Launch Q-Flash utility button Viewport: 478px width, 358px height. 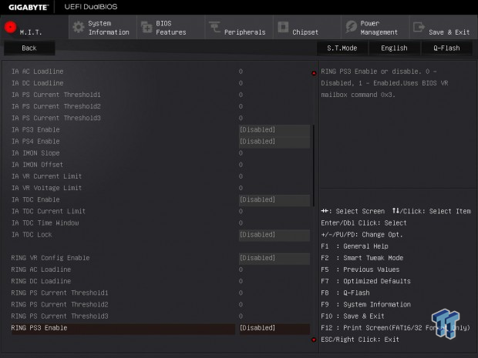coord(446,48)
